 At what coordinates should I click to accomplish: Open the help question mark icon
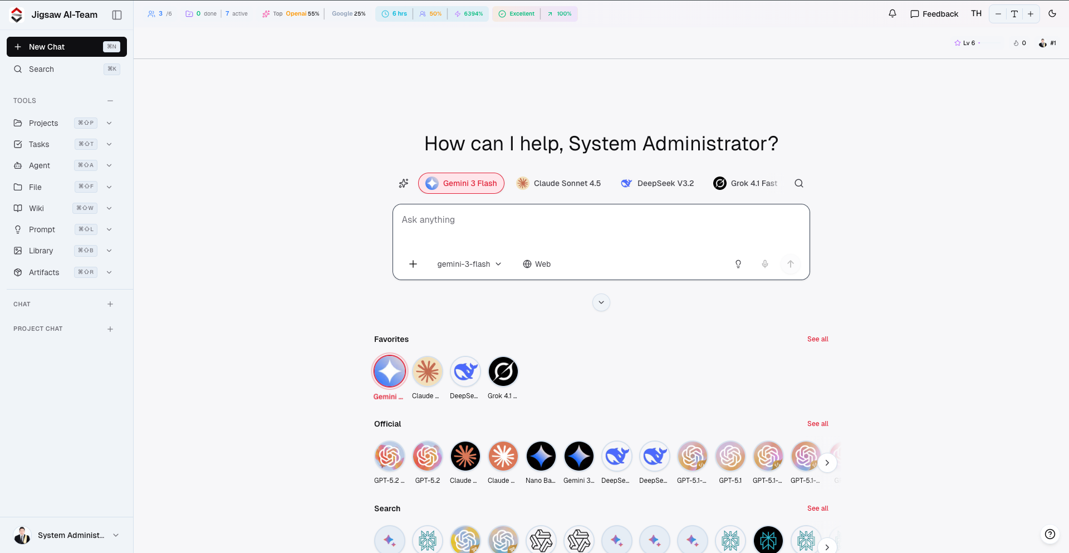[x=1050, y=534]
